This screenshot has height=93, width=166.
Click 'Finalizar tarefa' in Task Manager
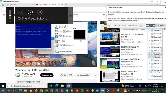[x=156, y=76]
